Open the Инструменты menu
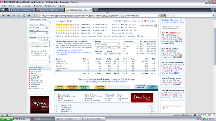The height and width of the screenshot is (121, 216). [x=50, y=6]
